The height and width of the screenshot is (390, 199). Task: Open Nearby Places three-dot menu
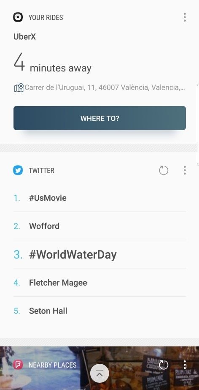pyautogui.click(x=185, y=365)
